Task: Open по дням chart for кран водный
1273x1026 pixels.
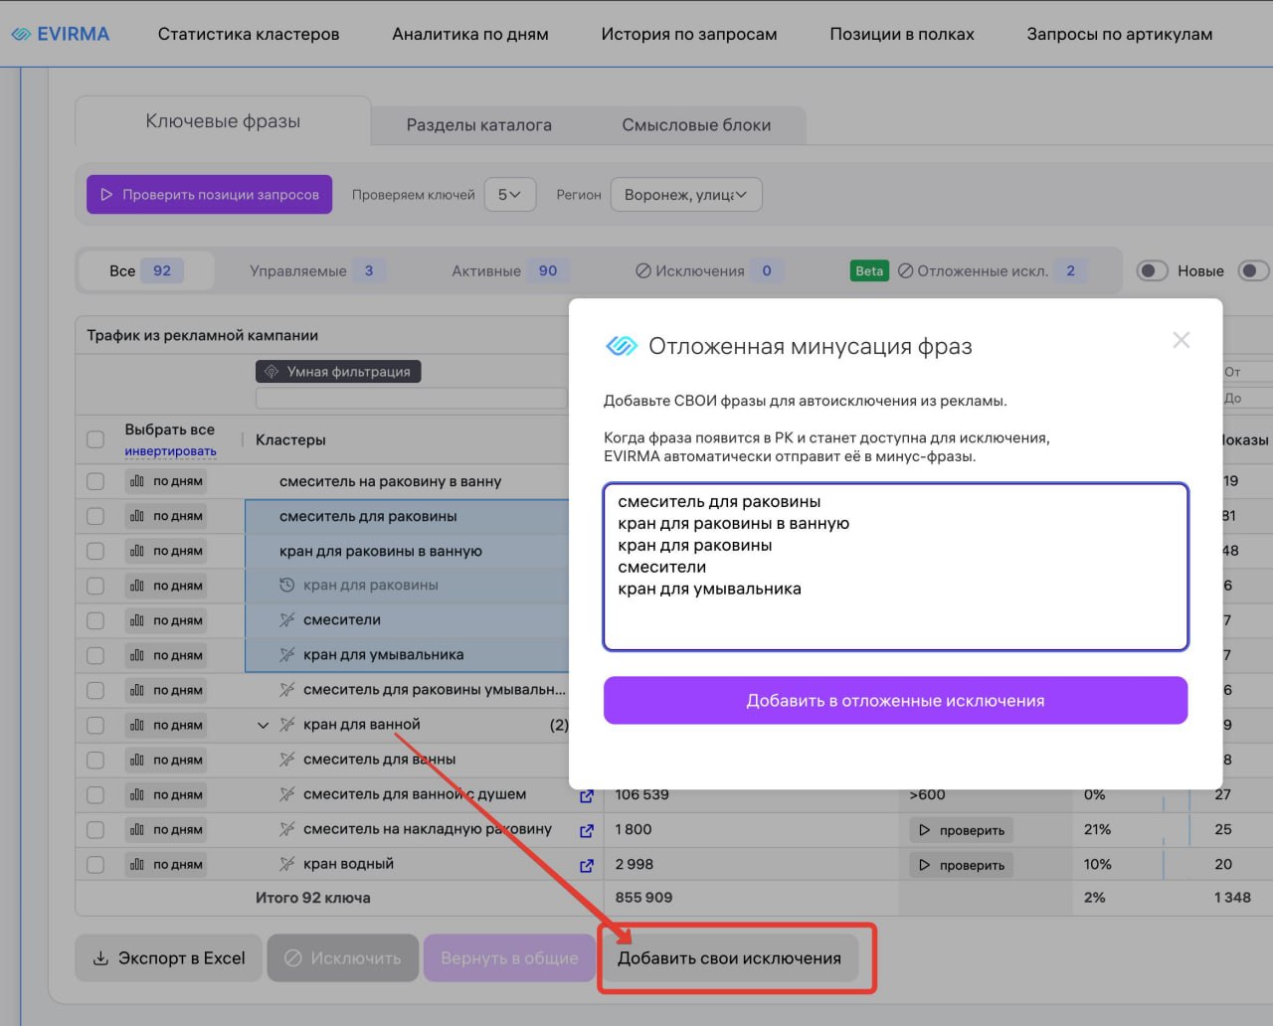Action: pos(166,864)
